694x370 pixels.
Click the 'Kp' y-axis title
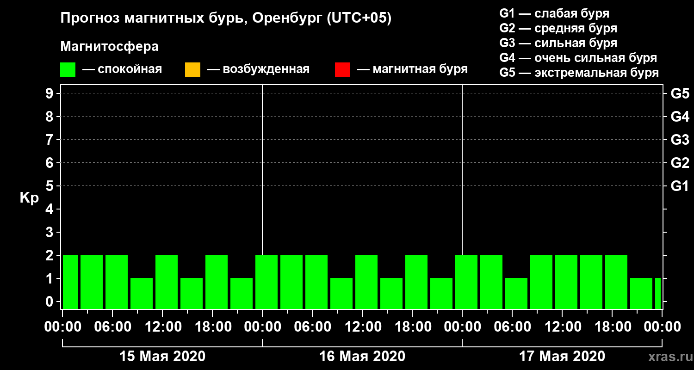pos(29,197)
